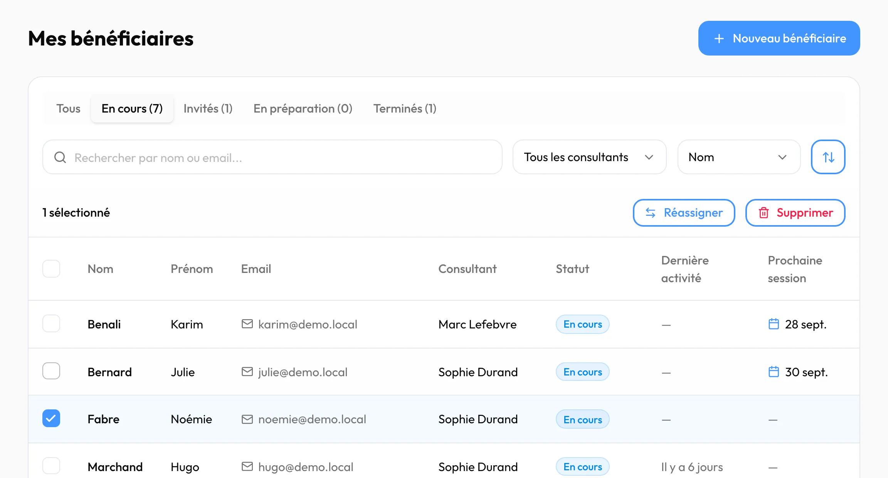Click the Prénom column header
888x478 pixels.
[x=192, y=269]
